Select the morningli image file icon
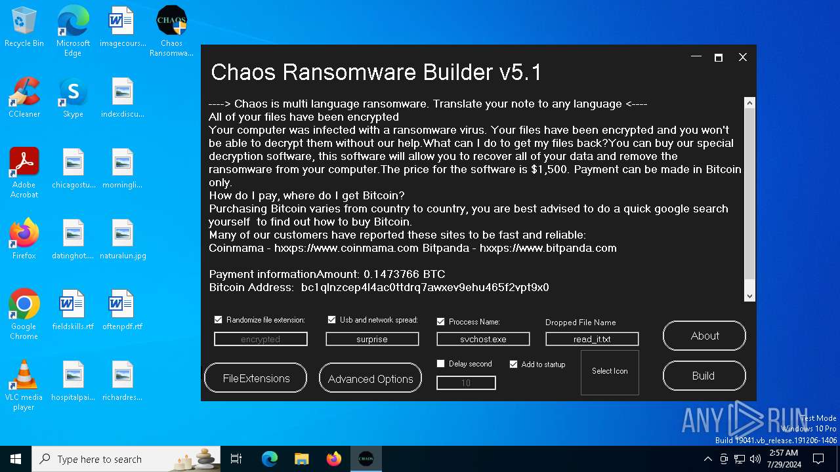Viewport: 840px width, 472px height. pos(122,168)
